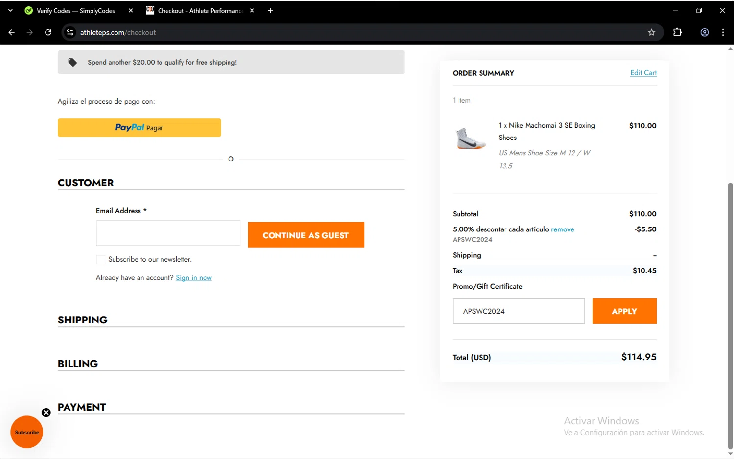Screen dimensions: 734x459
Task: Dismiss the Subscribe bubble with X
Action: pos(46,413)
